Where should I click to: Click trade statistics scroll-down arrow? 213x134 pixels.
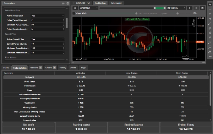(x=210, y=120)
